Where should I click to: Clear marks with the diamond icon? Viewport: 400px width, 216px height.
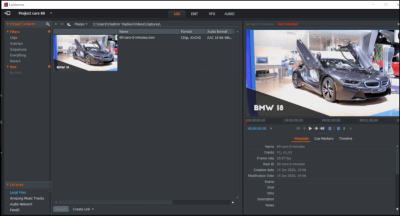coord(334,129)
